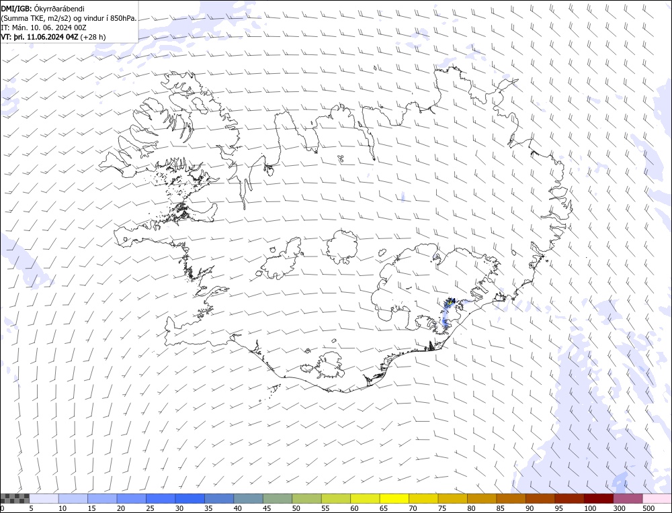This screenshot has width=672, height=513.
Task: Click the mauve 300–500 legend swatch
Action: click(x=628, y=498)
